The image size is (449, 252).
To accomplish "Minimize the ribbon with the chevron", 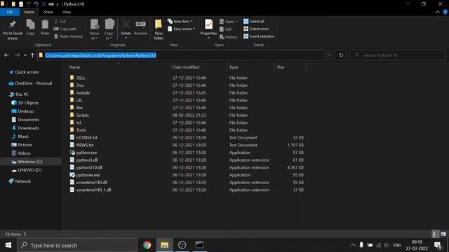I will click(x=437, y=12).
